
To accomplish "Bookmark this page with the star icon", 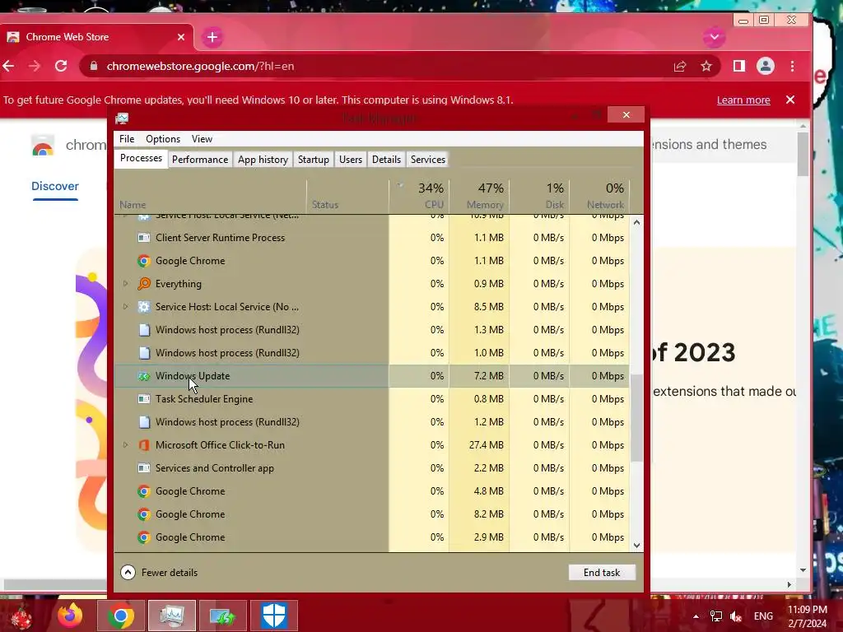I will [706, 66].
